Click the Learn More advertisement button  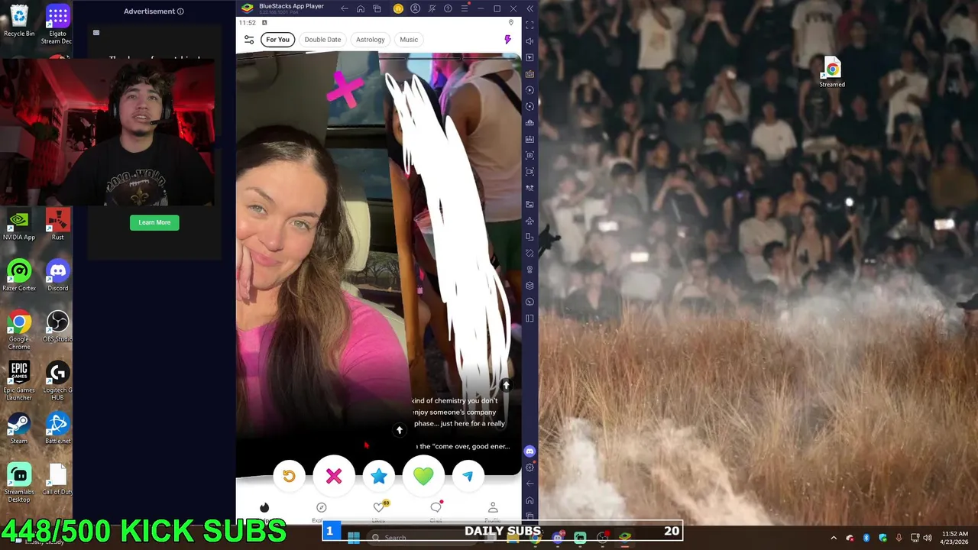[x=154, y=222]
